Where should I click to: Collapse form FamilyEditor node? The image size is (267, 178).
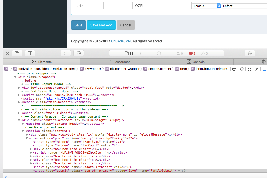[x=27, y=138]
